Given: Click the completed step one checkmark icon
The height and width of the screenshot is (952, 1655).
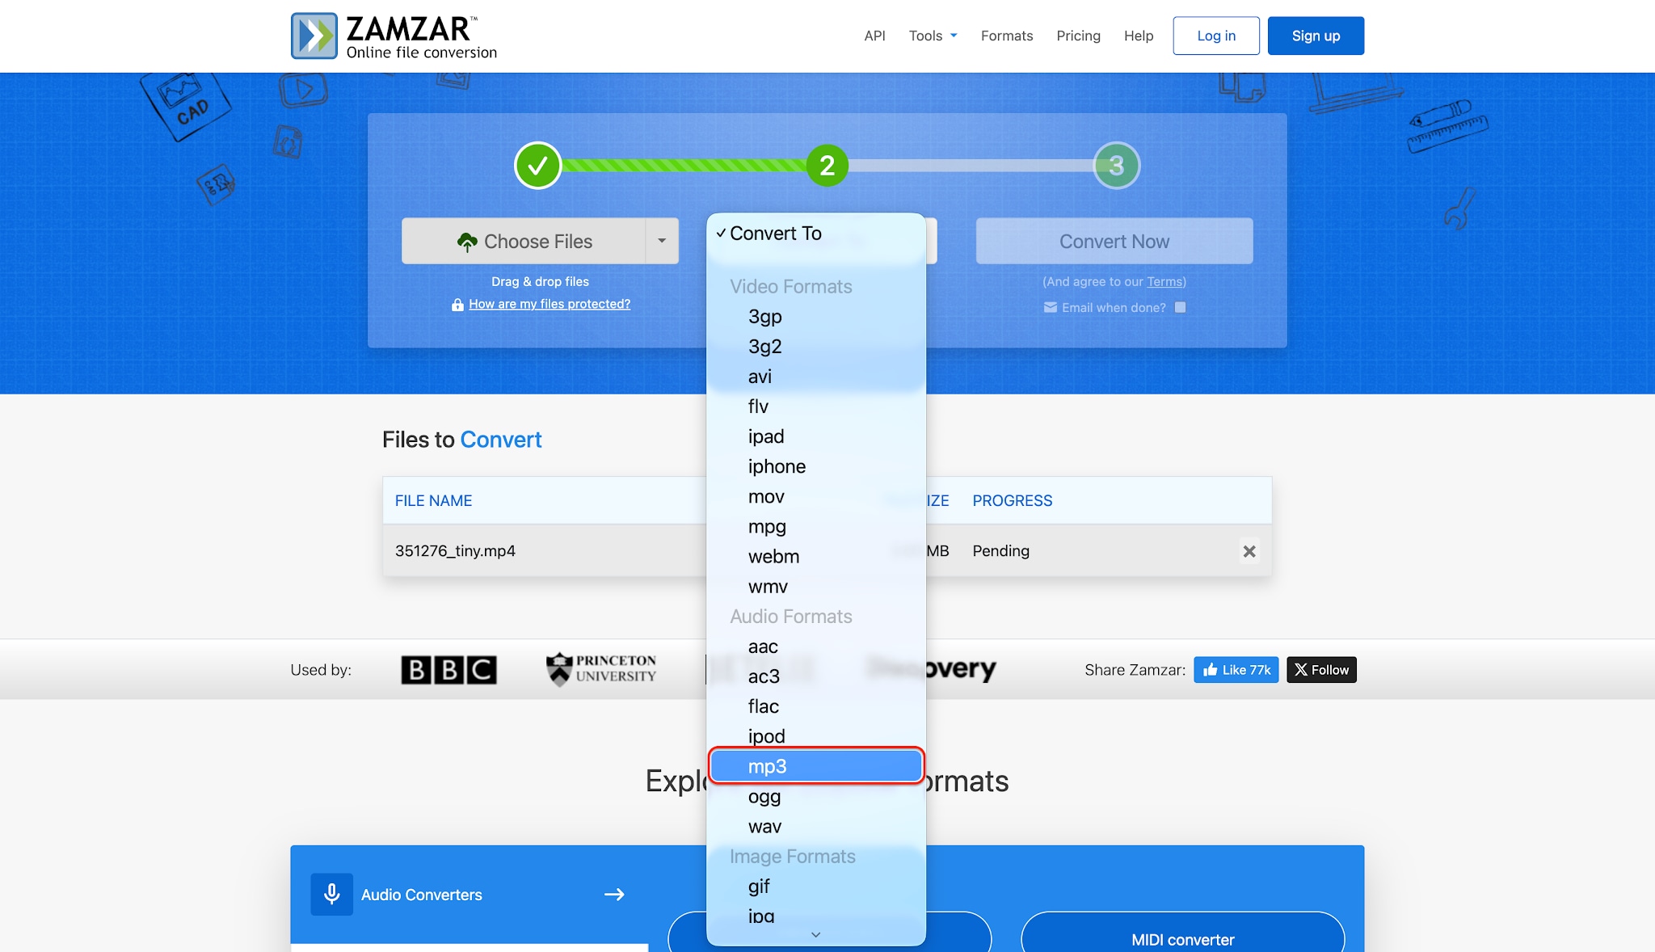Looking at the screenshot, I should (538, 166).
